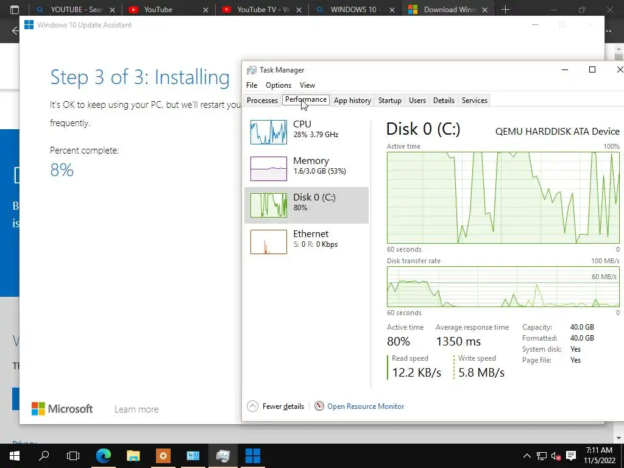Open Task View on the taskbar
Viewport: 624px width, 468px height.
click(x=73, y=456)
